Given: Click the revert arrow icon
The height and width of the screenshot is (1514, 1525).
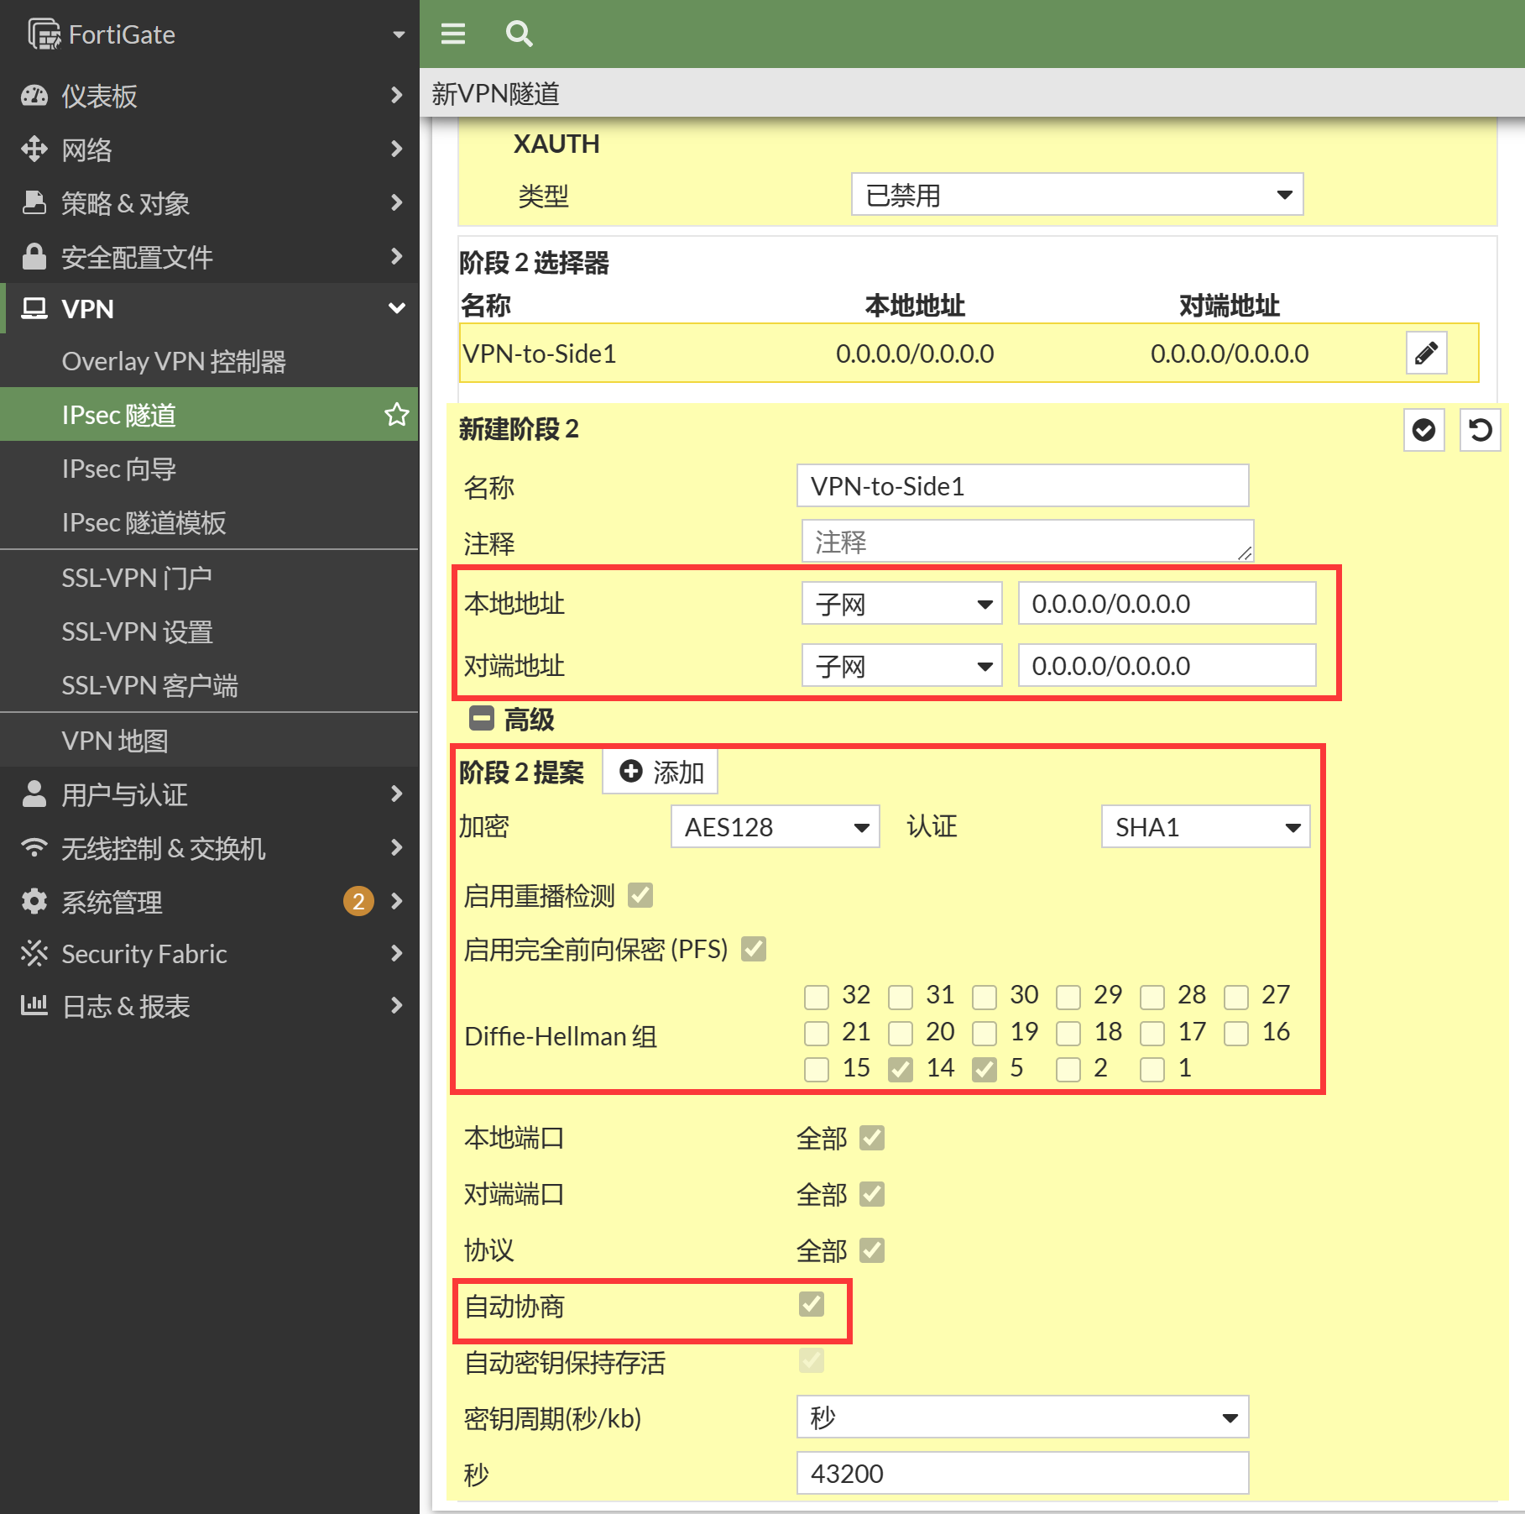Looking at the screenshot, I should coord(1480,430).
